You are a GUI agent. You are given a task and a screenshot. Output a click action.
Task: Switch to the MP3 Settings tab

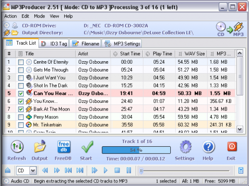point(122,44)
